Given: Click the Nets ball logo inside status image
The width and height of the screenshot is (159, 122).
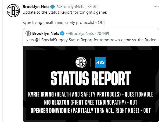Looking at the screenshot, I should 81,62.
